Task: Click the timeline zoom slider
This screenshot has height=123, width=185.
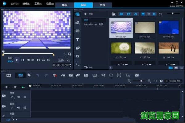Action: (141, 81)
